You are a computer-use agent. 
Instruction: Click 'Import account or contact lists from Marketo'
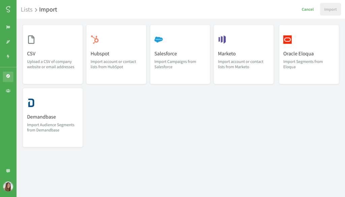(x=241, y=64)
